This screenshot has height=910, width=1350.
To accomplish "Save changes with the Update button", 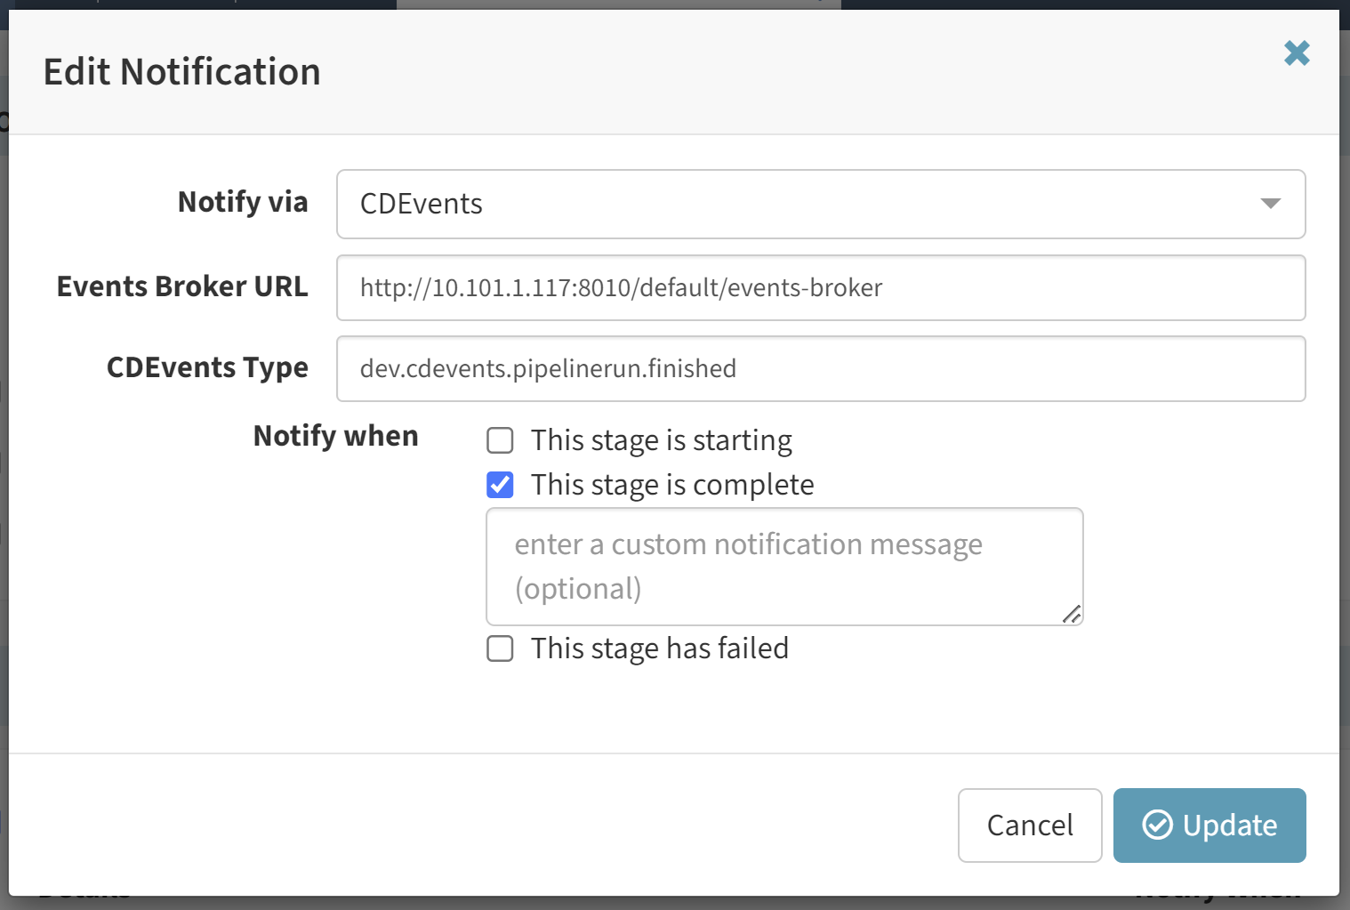I will pos(1209,825).
